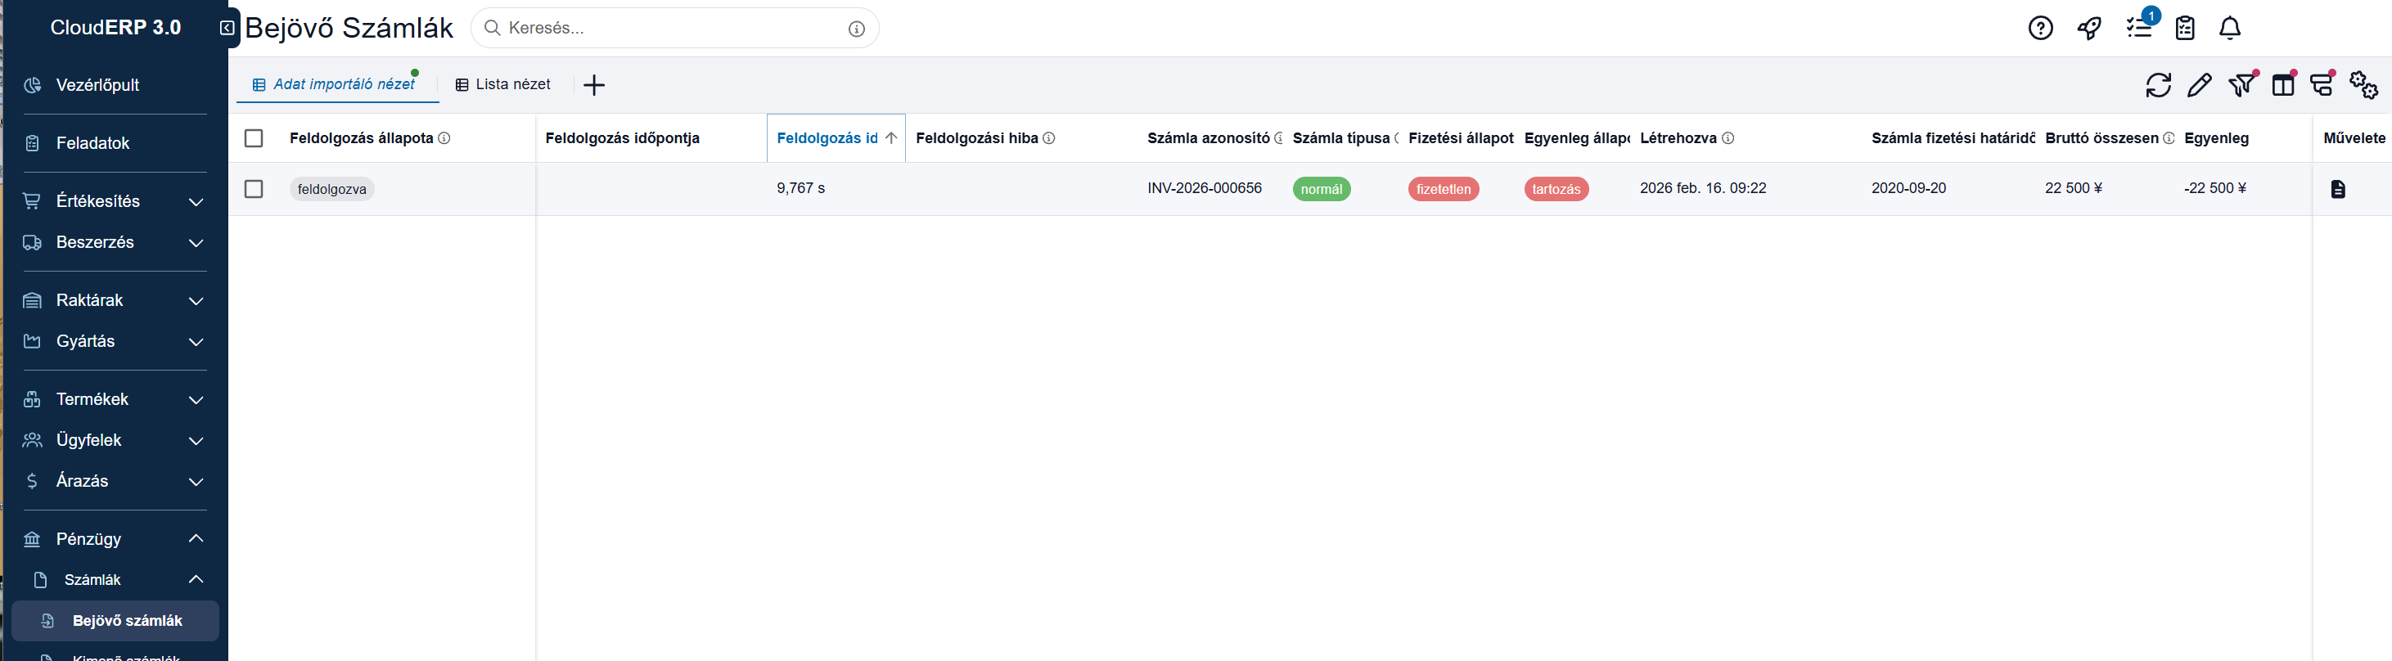2392x661 pixels.
Task: Click the rocket icon in header
Action: 2089,29
